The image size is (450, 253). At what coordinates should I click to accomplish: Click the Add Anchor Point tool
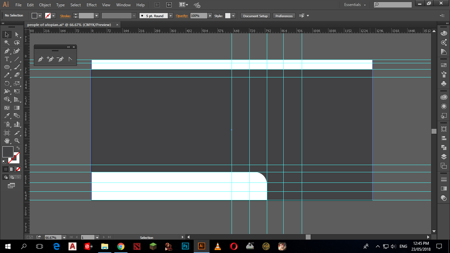(x=50, y=59)
